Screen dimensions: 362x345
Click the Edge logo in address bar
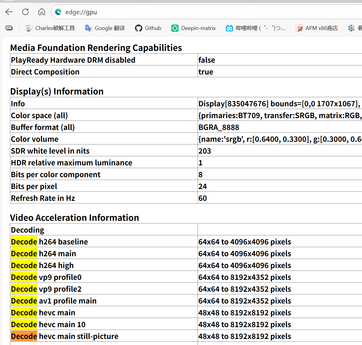coord(58,12)
